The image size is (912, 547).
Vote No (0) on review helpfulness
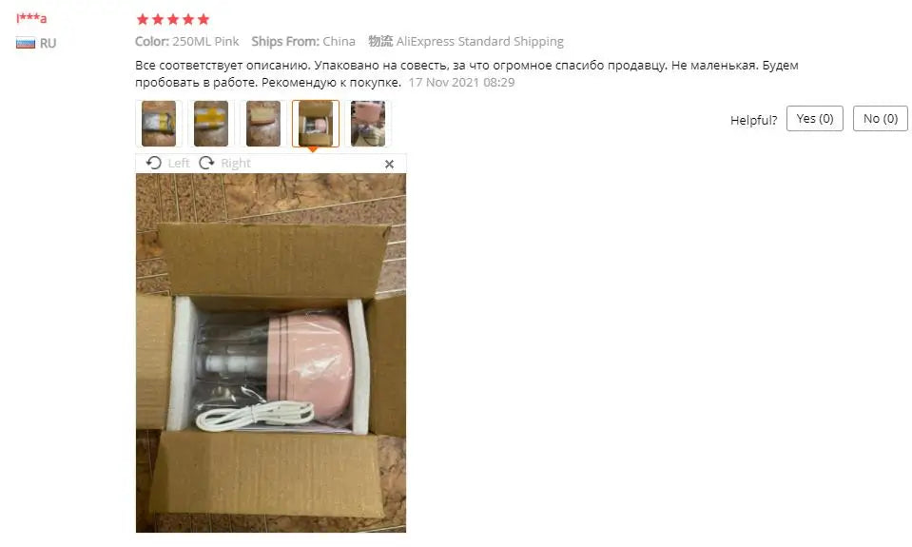tap(880, 119)
